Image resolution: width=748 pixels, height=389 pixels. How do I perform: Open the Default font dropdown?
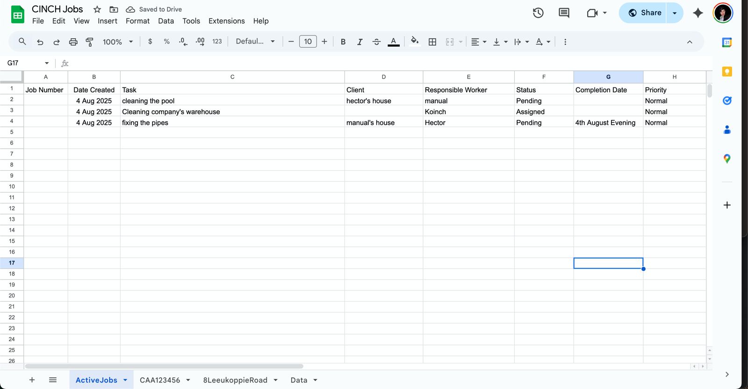pyautogui.click(x=255, y=42)
